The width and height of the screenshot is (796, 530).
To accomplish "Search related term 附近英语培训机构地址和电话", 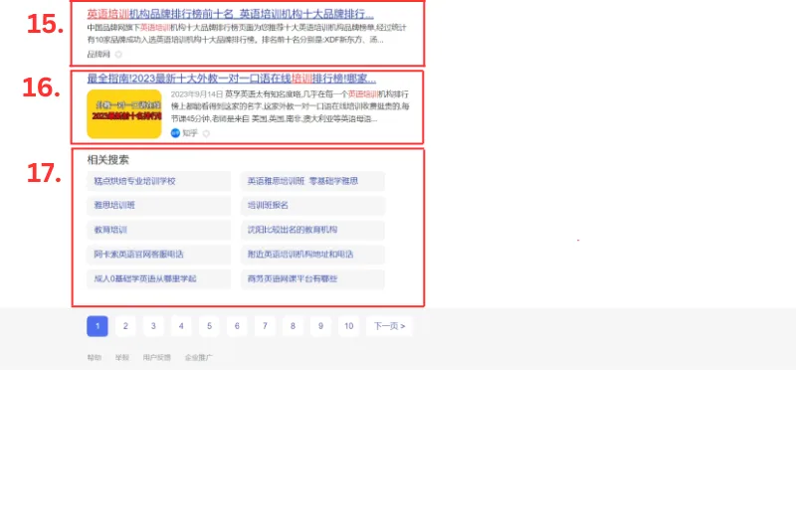I will point(312,255).
